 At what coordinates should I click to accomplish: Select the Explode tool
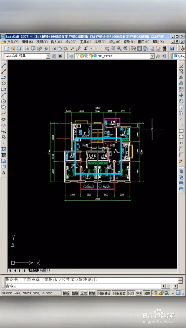(181, 161)
